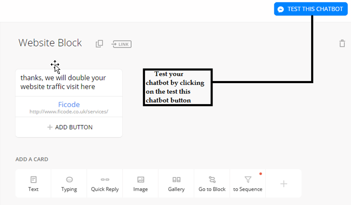Add a Typing card
This screenshot has width=351, height=205.
(69, 184)
